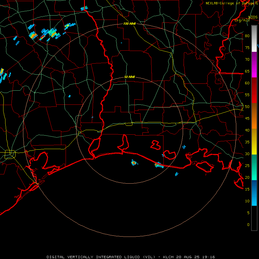Click the 55 value on the VIL scale
This screenshot has height=259, width=259.
coord(247,95)
